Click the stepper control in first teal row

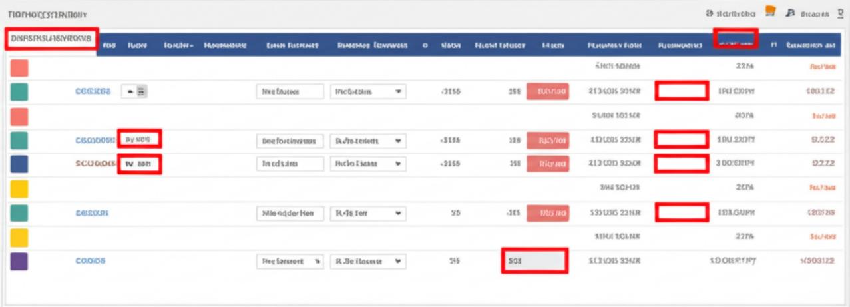[x=134, y=92]
